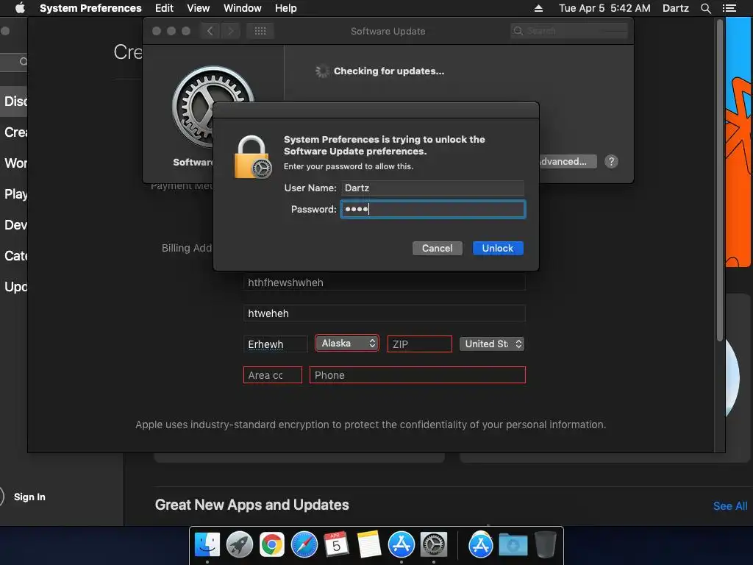The height and width of the screenshot is (565, 753).
Task: Open the View menu
Action: (x=199, y=8)
